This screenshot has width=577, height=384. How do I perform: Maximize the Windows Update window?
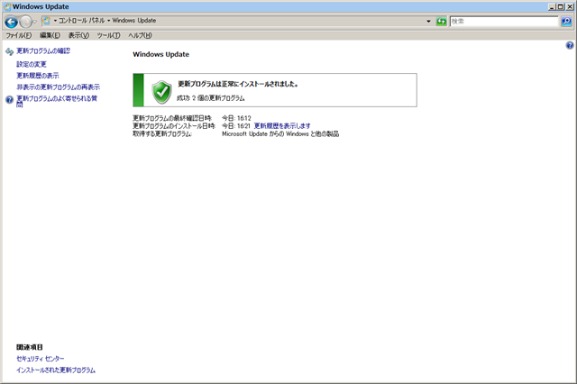tap(560, 6)
